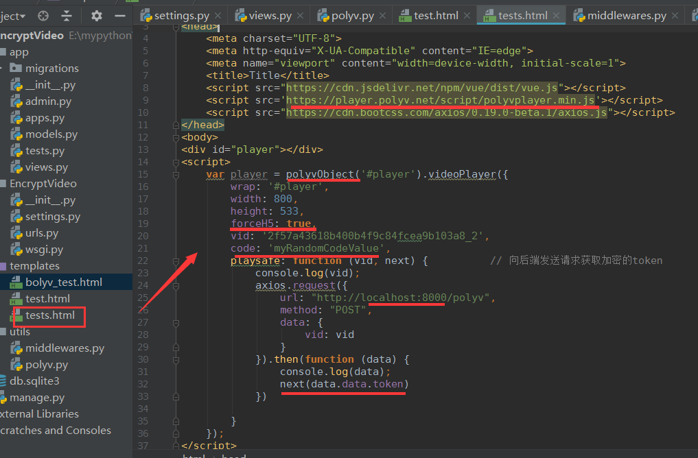Select the EncryptVideo package folder
This screenshot has height=458, width=698.
[43, 184]
